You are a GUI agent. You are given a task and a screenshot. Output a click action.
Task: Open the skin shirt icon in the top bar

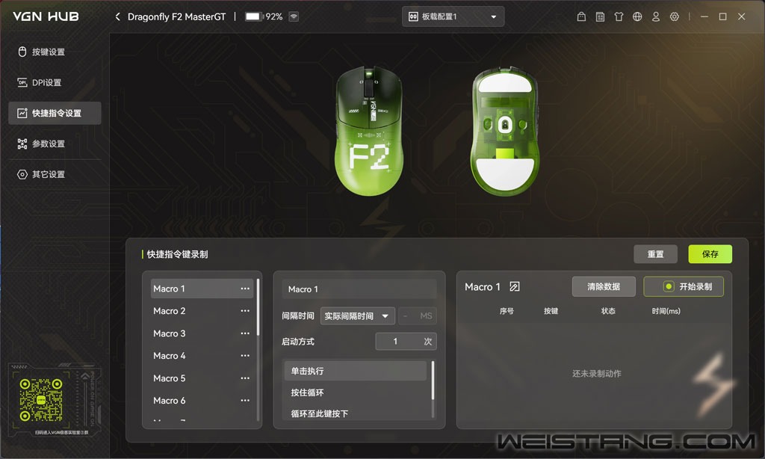[x=619, y=16]
